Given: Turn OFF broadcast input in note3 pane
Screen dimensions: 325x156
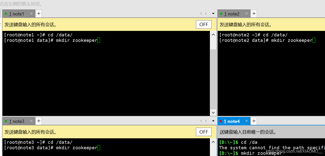Looking at the screenshot, I should pyautogui.click(x=204, y=132).
